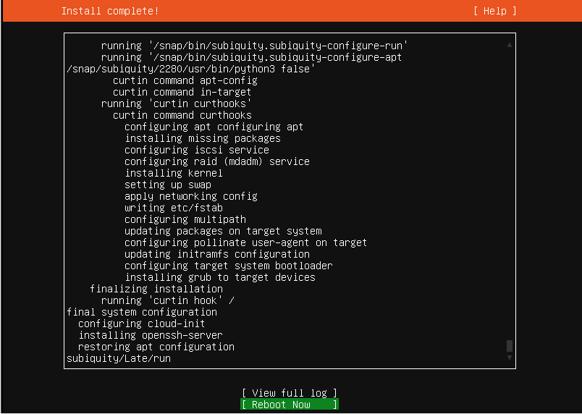Click the 'finalizing installation' log line
The image size is (582, 414).
pyautogui.click(x=156, y=289)
